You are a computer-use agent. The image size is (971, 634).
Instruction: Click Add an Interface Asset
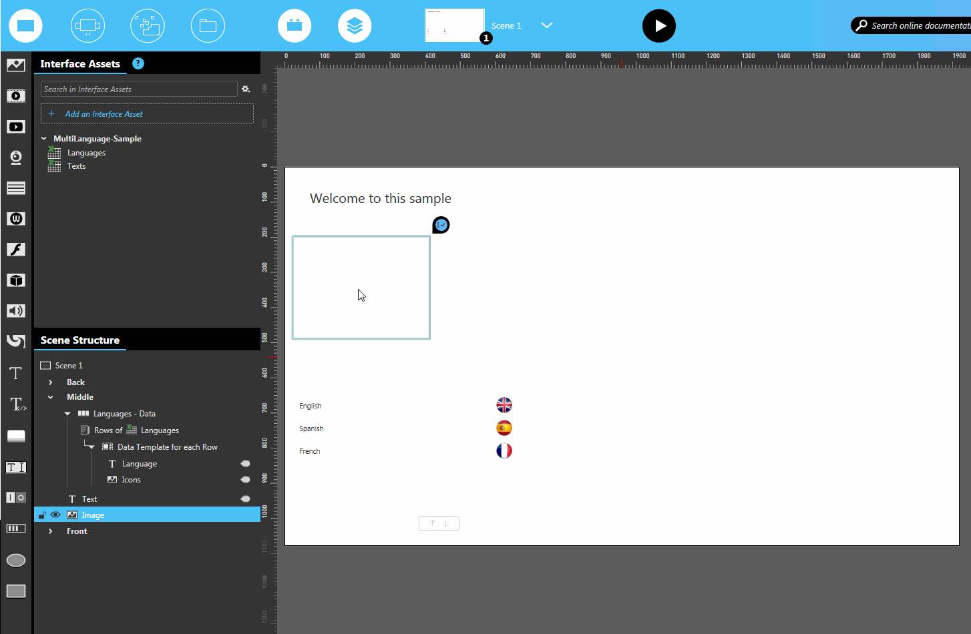(146, 113)
